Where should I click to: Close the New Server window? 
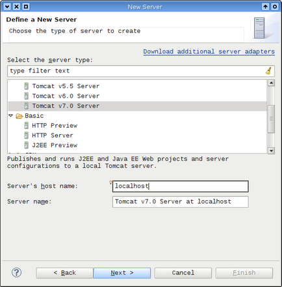pos(16,6)
